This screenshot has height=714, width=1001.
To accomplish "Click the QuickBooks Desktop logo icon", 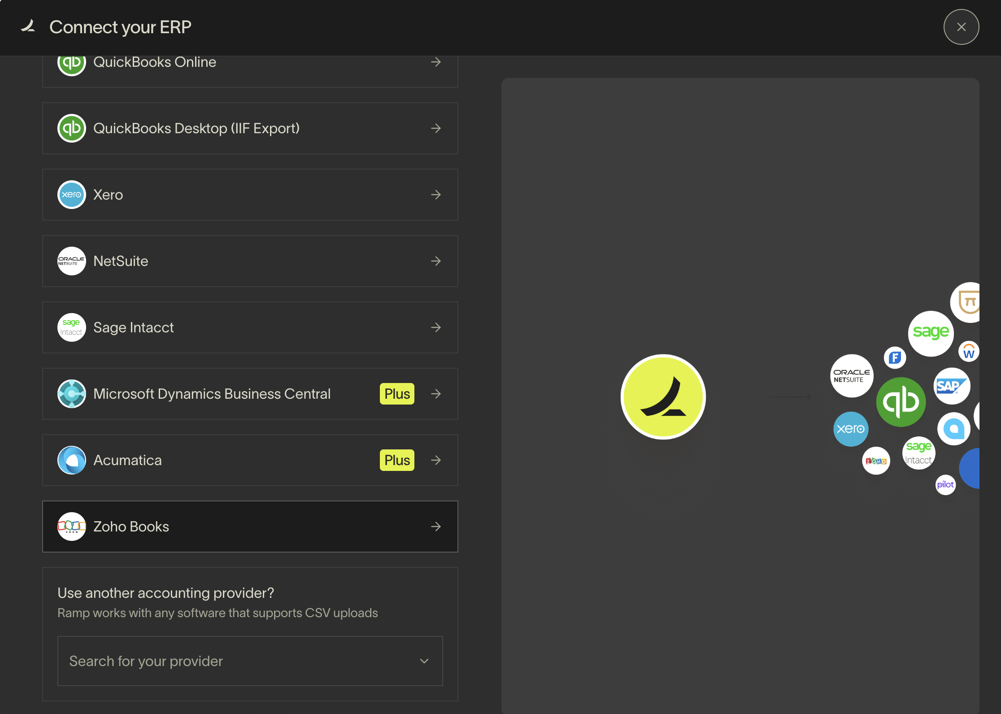I will (72, 128).
